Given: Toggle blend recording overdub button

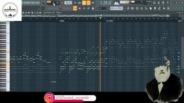Looking at the screenshot, I should tap(88, 3).
